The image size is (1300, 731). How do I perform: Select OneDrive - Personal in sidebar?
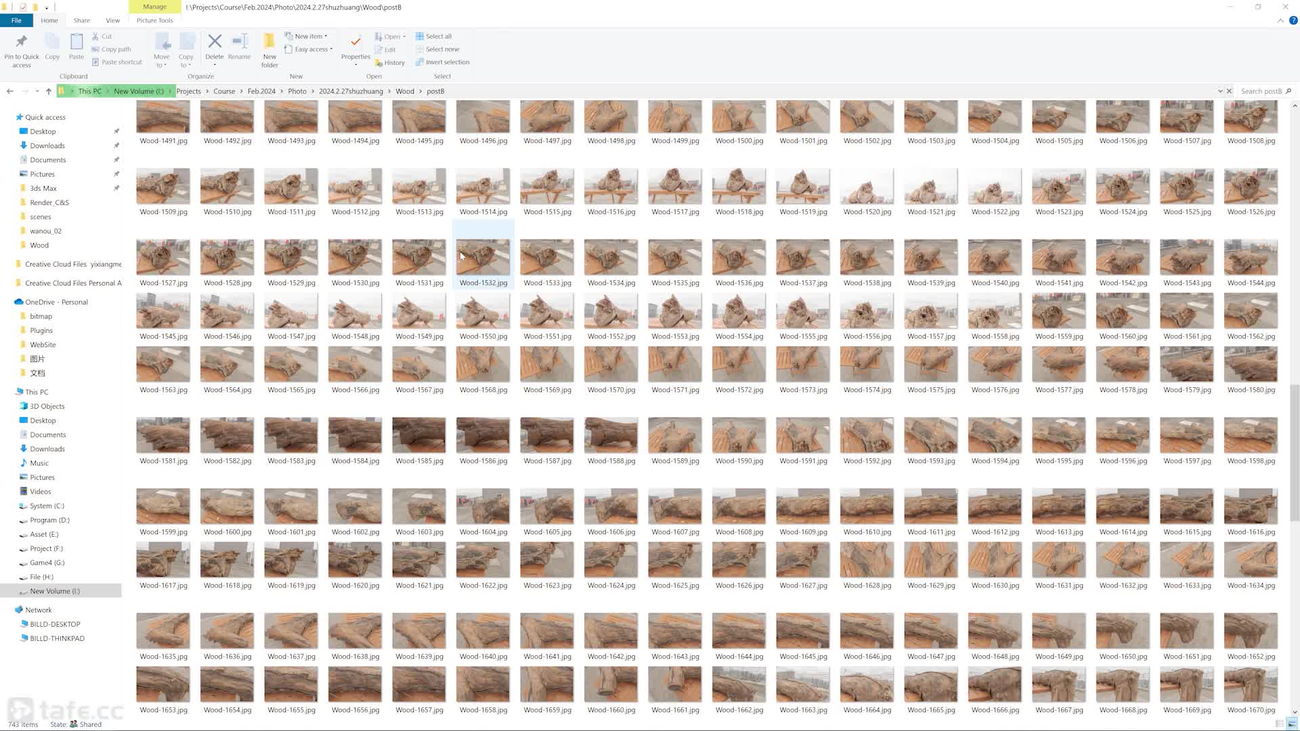coord(56,302)
